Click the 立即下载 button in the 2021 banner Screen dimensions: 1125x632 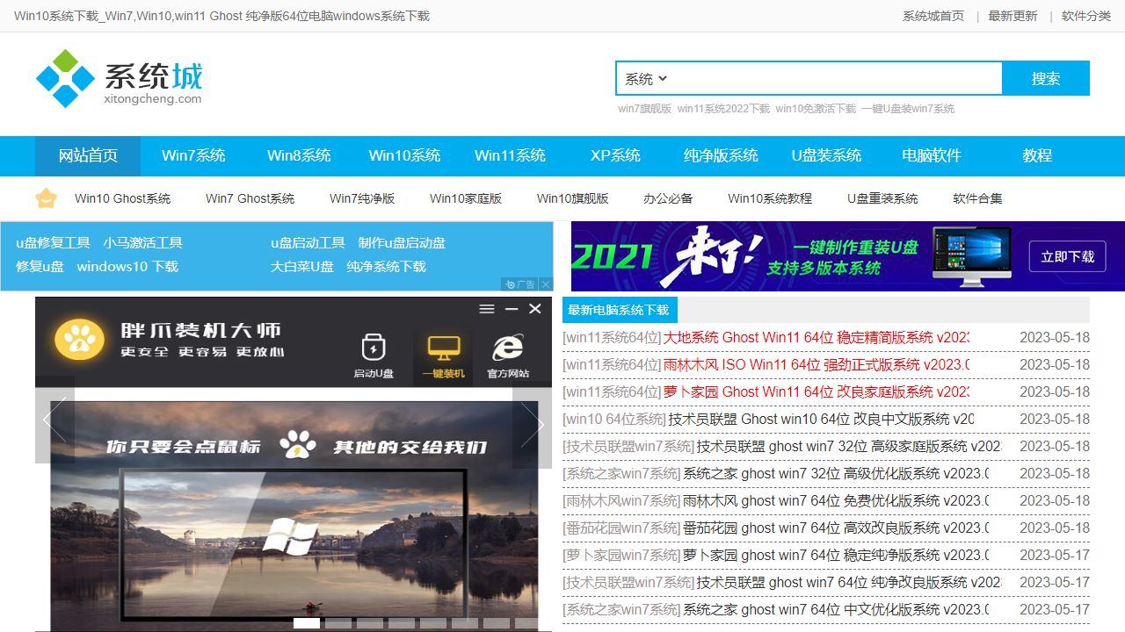tap(1068, 256)
